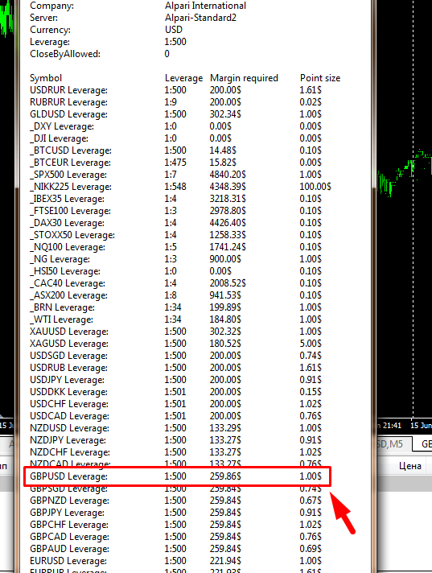This screenshot has height=573, width=432.
Task: Click the 0.02$ point size value
Action: 311,102
